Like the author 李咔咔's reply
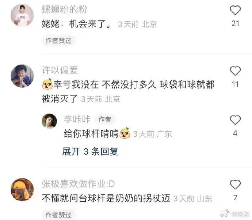 click(x=235, y=120)
